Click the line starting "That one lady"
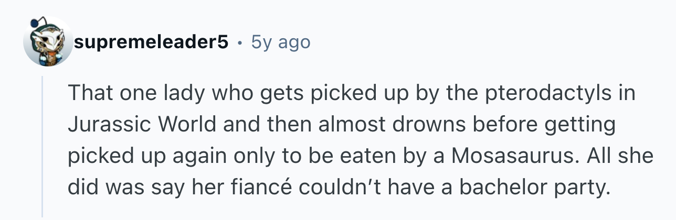 [352, 94]
